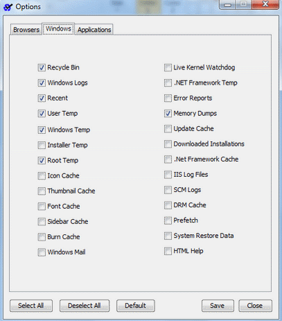The image size is (282, 321).
Task: Toggle the User Temp checkbox
Action: (x=42, y=114)
